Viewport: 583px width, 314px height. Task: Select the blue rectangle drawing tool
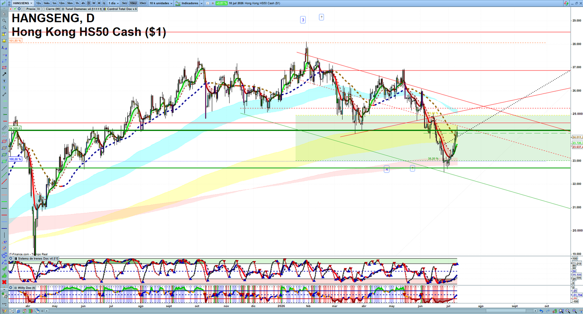point(4,61)
